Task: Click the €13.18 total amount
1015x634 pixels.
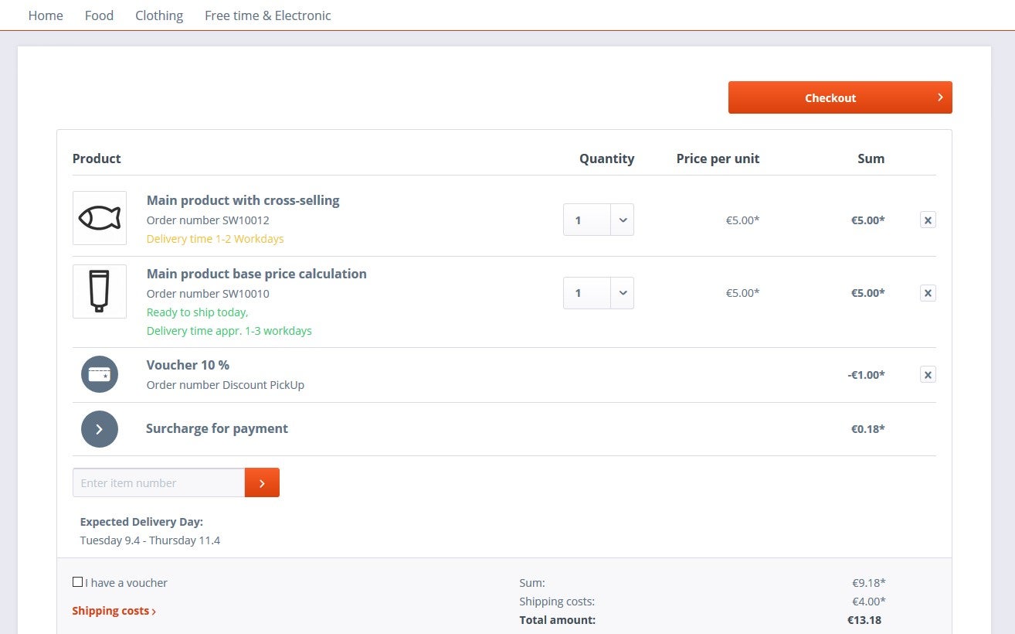Action: tap(864, 620)
